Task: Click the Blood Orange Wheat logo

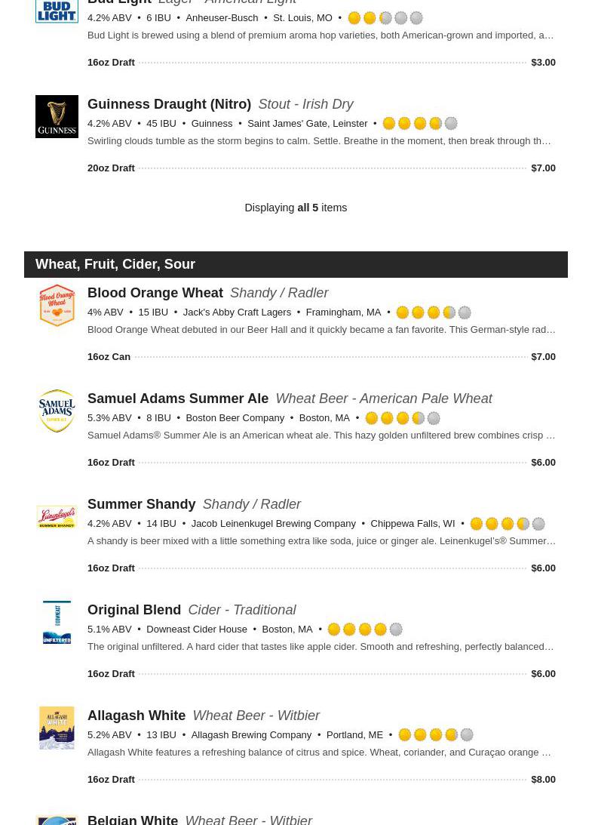Action: click(x=57, y=305)
